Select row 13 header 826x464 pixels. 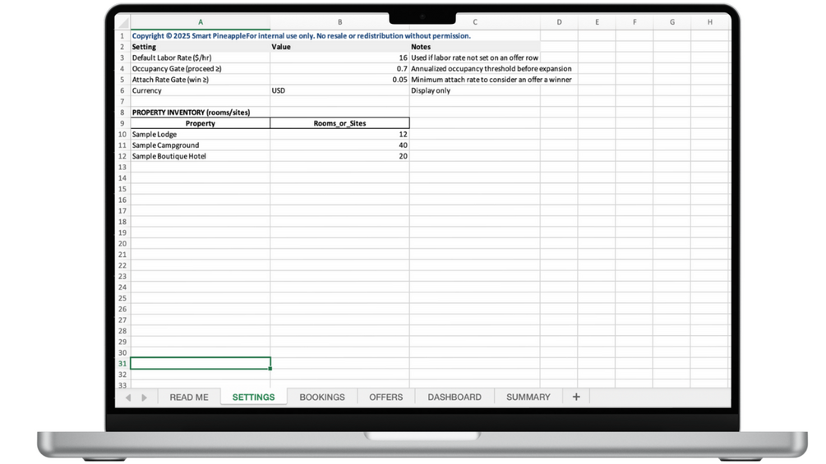click(x=122, y=167)
